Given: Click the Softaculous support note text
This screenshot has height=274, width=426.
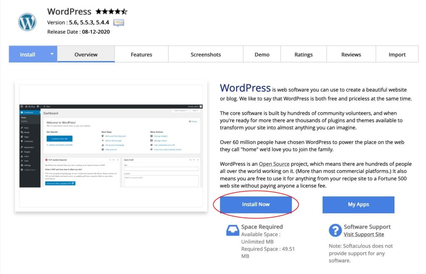Looking at the screenshot, I should point(361,253).
